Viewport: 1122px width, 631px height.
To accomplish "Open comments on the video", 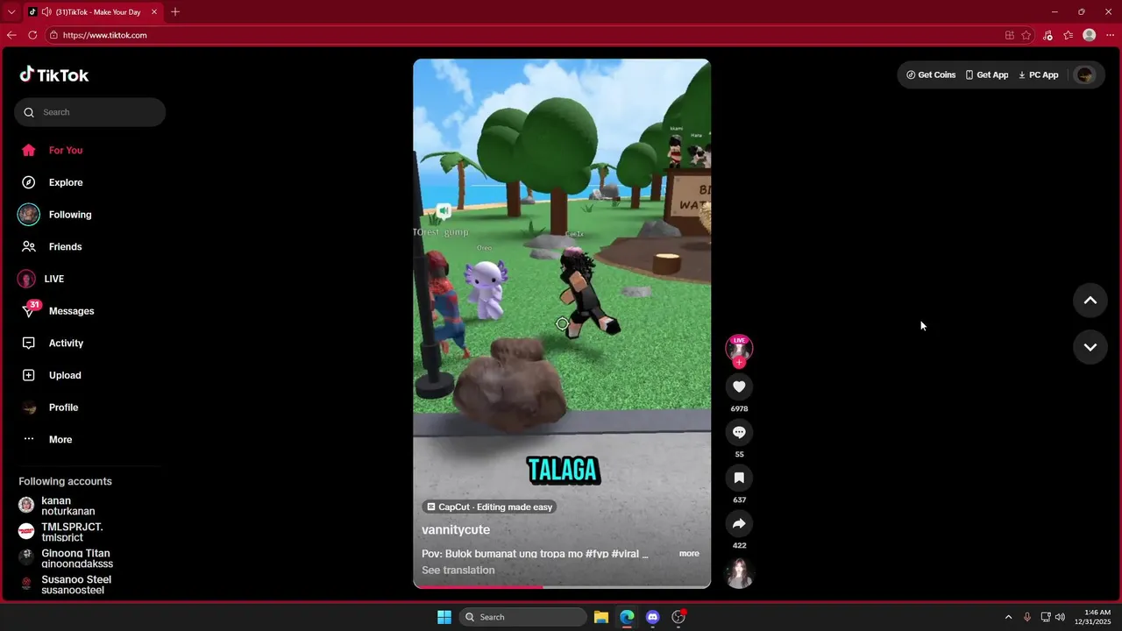I will coord(739,432).
